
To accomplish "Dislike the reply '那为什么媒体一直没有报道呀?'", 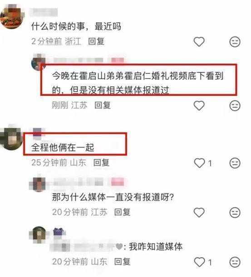I will [235, 213].
